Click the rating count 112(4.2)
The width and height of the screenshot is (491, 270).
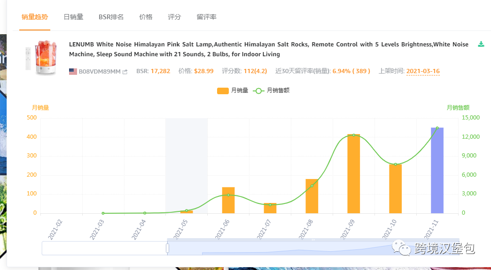coord(255,71)
